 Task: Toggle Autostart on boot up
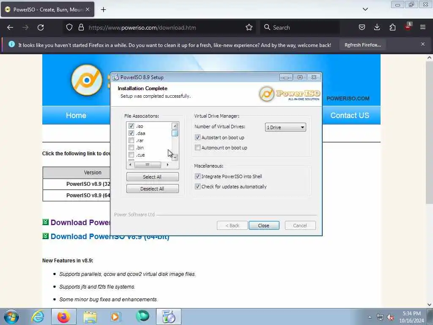point(197,138)
